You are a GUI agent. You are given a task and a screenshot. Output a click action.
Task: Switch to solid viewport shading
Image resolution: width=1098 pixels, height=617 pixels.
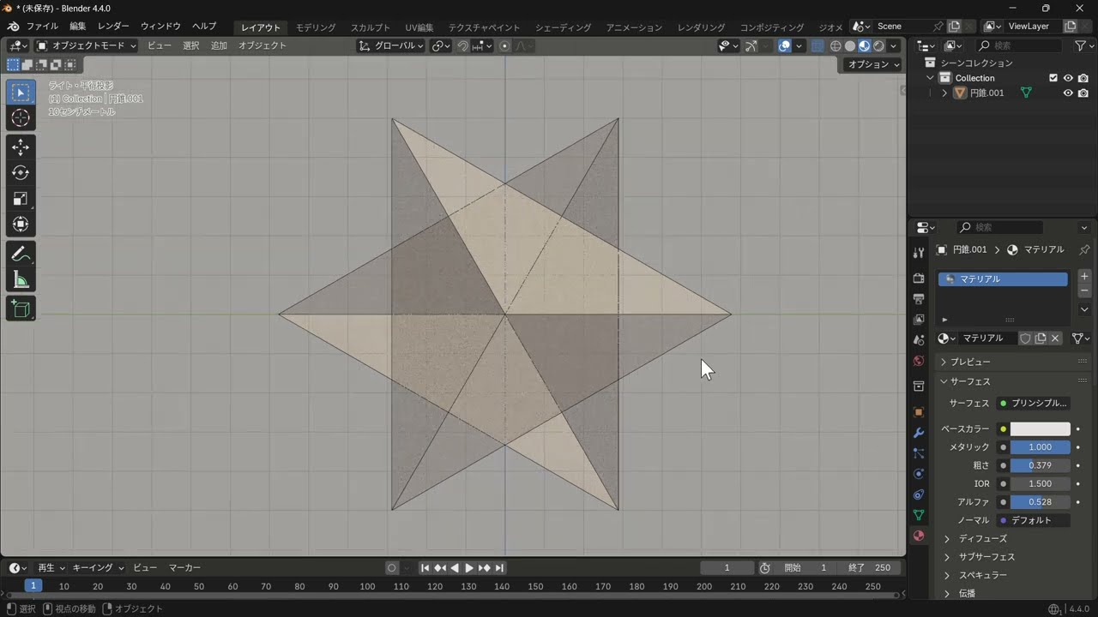pyautogui.click(x=850, y=45)
